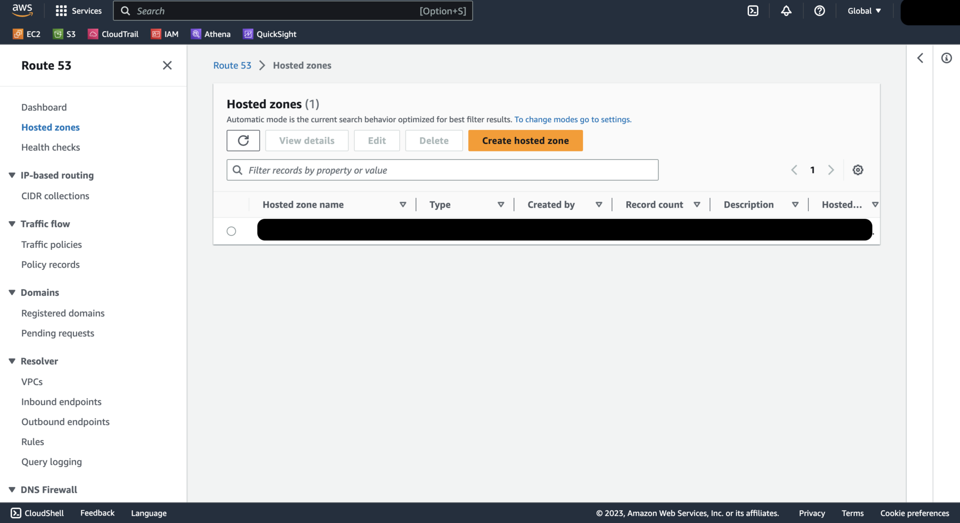Screen dimensions: 960x523
Task: Open the Global region dropdown
Action: click(x=863, y=10)
